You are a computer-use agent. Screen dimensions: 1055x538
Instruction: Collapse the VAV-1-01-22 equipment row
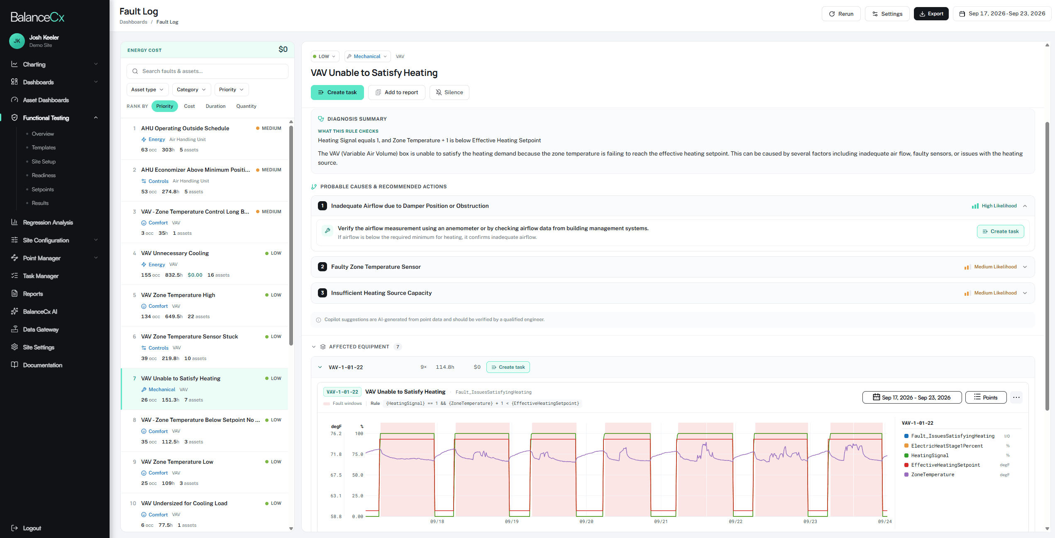(x=320, y=367)
